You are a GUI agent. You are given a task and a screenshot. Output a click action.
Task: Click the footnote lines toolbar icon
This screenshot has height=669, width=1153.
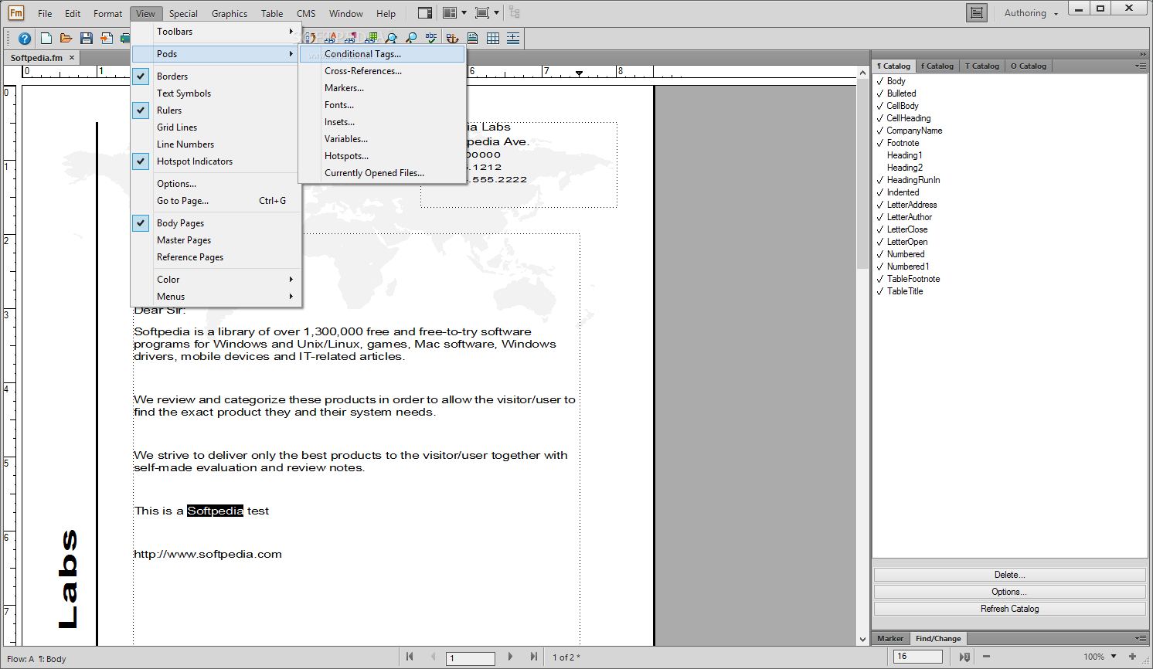[512, 38]
